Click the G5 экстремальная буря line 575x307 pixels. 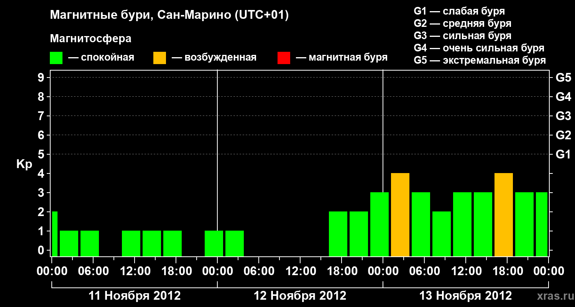pyautogui.click(x=480, y=60)
